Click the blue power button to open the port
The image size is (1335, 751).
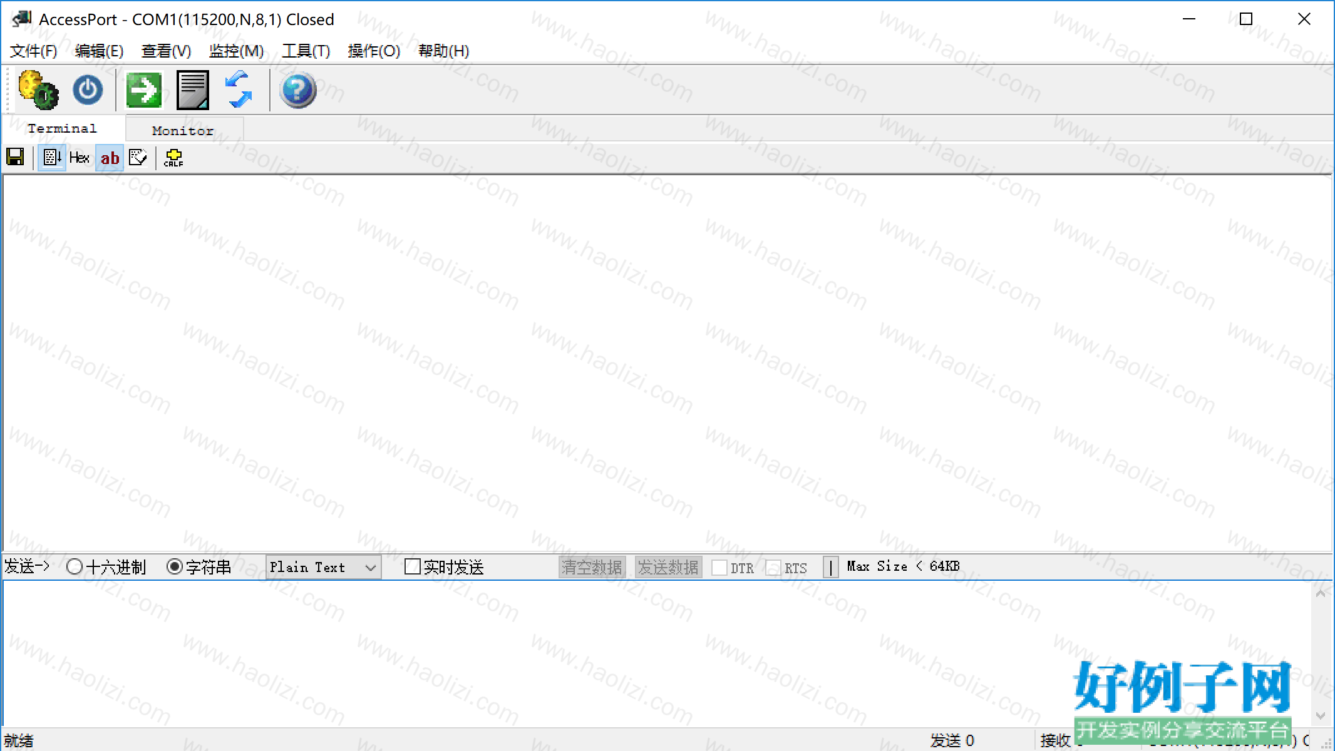click(x=88, y=90)
